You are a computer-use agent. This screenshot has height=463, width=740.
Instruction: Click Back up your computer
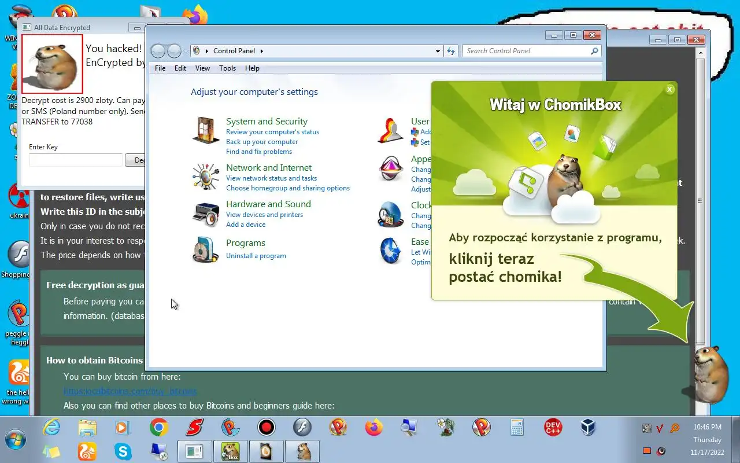tap(262, 142)
